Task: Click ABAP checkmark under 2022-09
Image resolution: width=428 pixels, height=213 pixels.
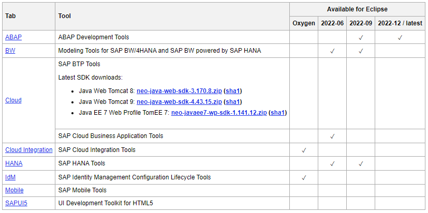Action: (x=361, y=38)
